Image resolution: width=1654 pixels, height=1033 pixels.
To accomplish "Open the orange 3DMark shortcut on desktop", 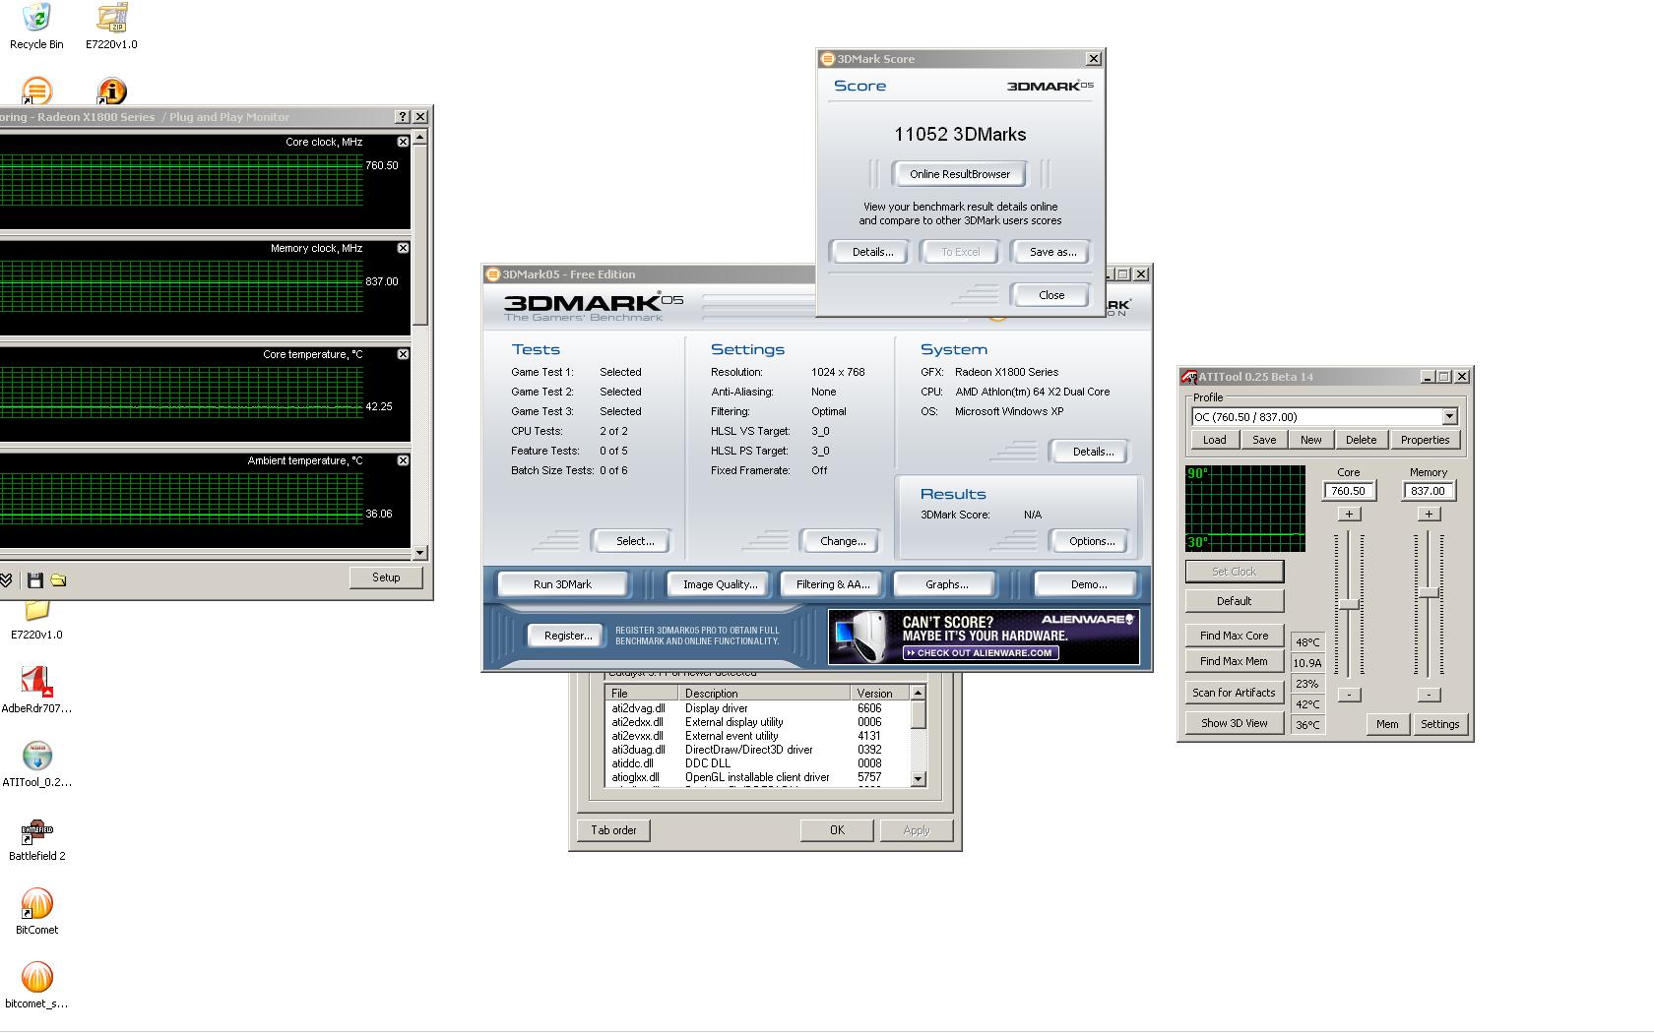I will click(x=36, y=91).
